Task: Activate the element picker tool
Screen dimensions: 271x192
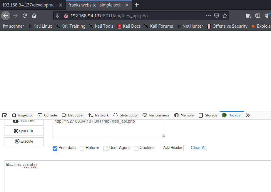Action: [x=4, y=115]
